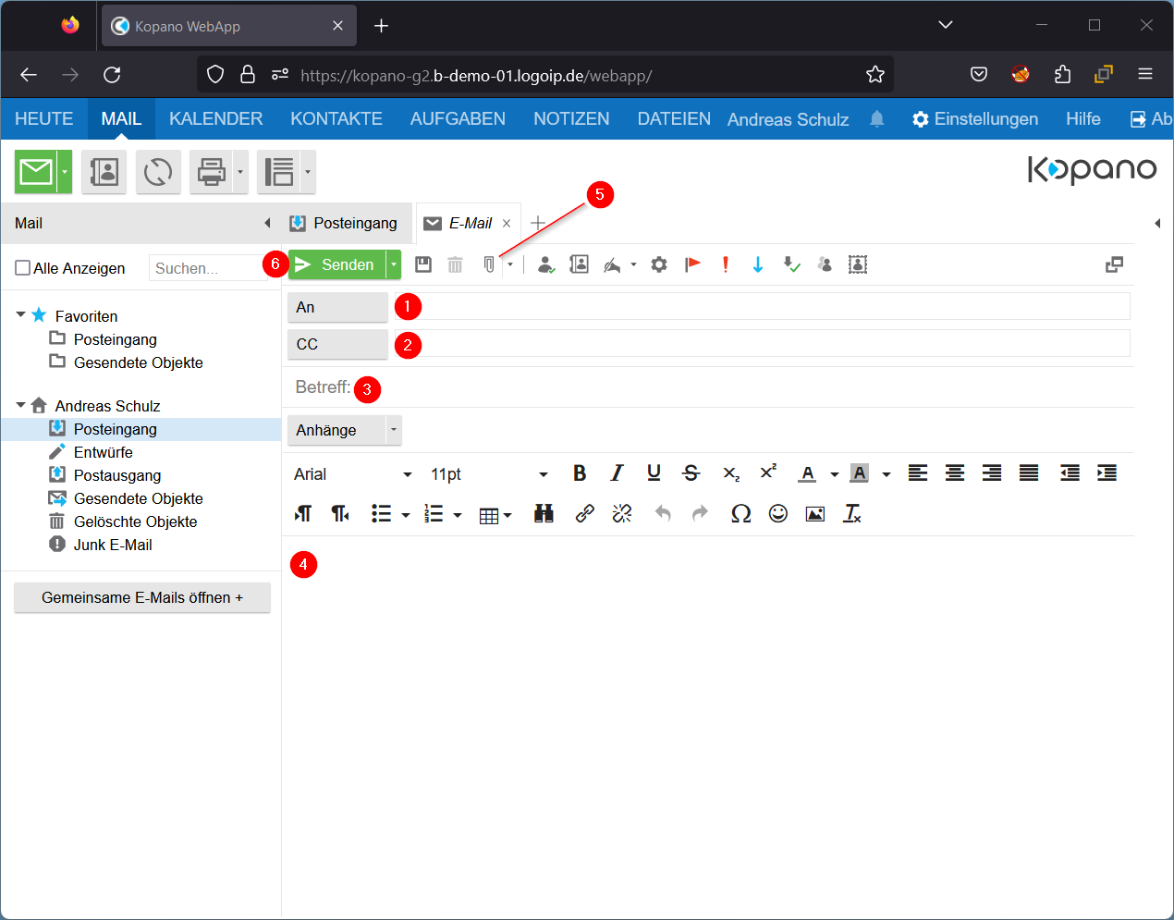This screenshot has width=1174, height=920.
Task: Insert a link with chain icon
Action: [584, 514]
